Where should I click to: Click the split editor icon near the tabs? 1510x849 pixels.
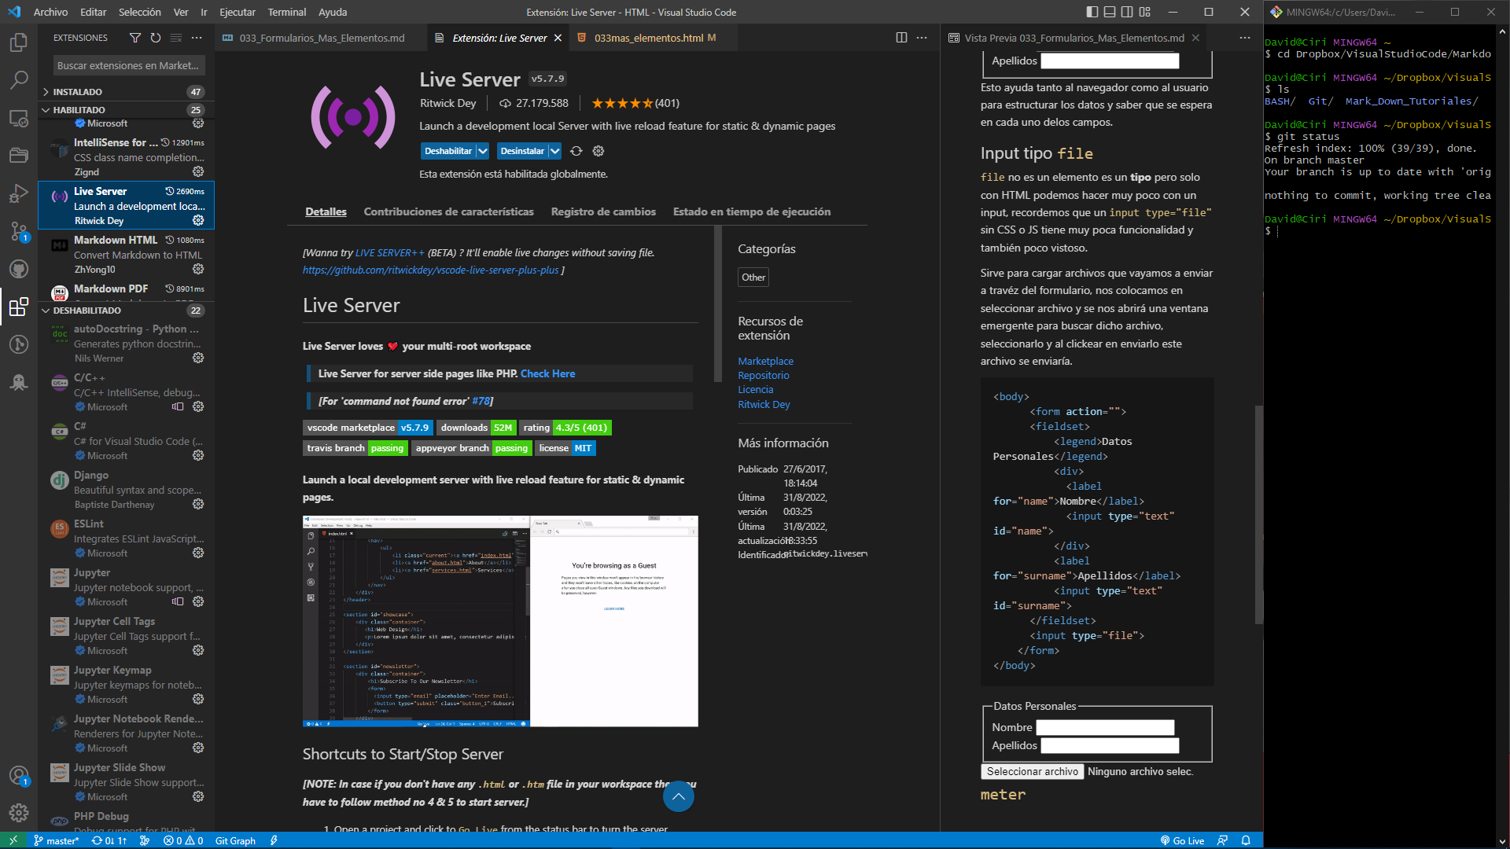(x=900, y=37)
